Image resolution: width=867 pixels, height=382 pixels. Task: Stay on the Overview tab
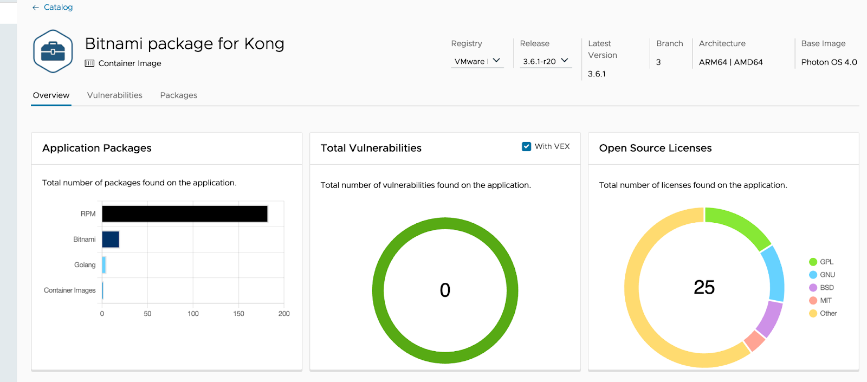51,95
